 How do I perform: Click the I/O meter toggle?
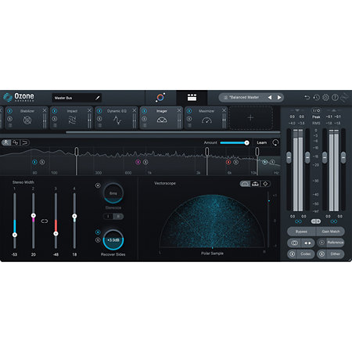[316, 110]
